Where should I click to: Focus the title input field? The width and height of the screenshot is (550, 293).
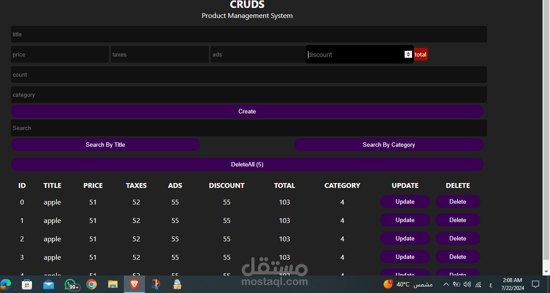pos(249,34)
